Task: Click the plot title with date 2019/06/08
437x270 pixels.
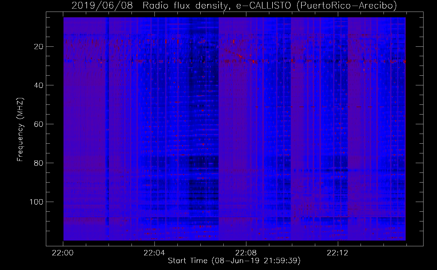Action: pos(234,5)
